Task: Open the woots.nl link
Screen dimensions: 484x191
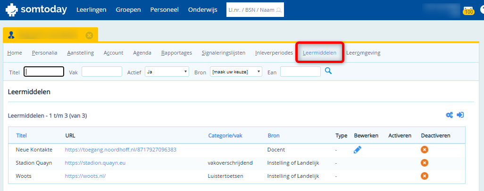Action: tap(85, 176)
